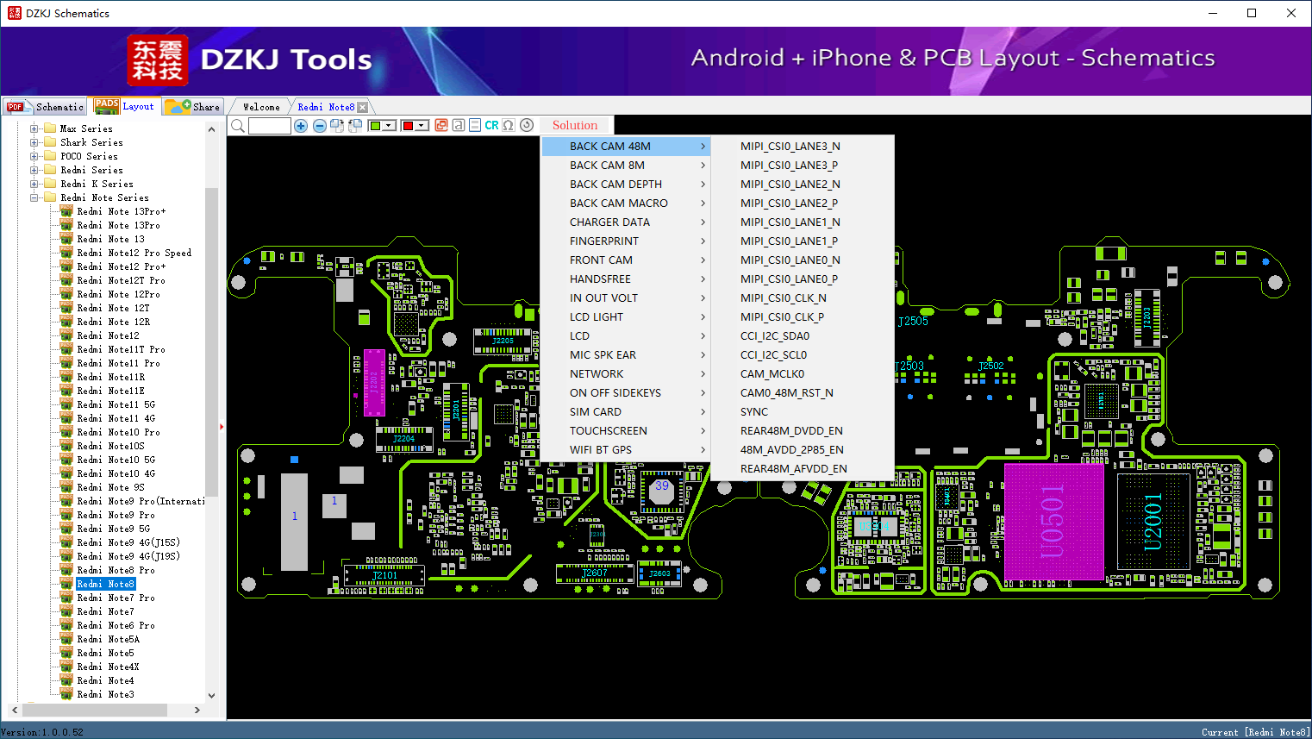Switch to the Layout tab
Viewport: 1312px width, 739px height.
click(x=124, y=105)
